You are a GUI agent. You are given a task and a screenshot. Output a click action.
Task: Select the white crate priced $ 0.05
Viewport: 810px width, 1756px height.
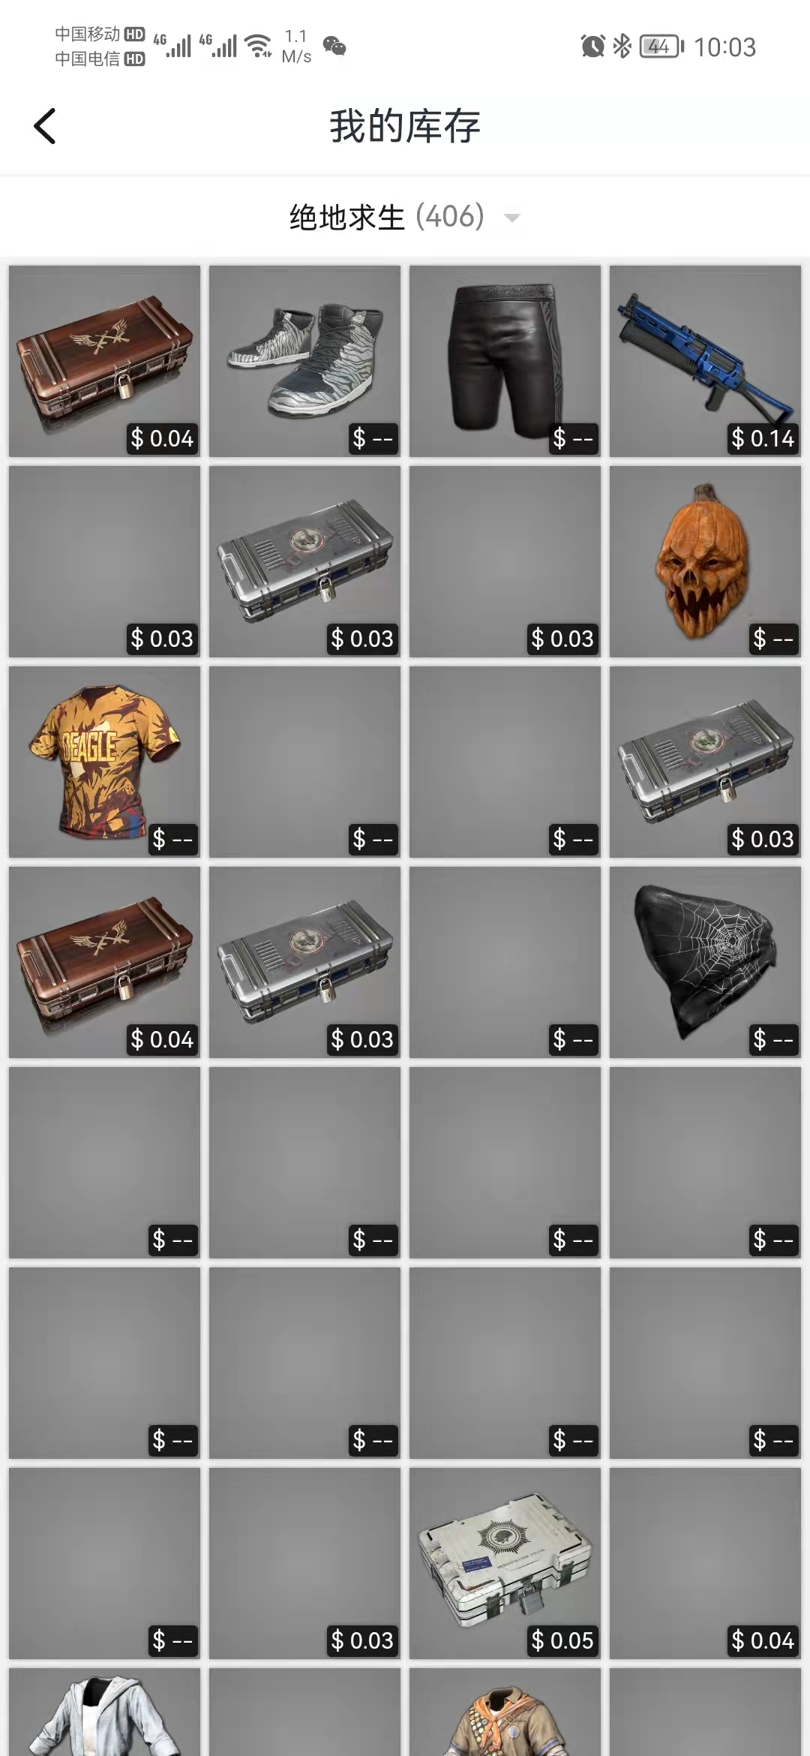(x=505, y=1563)
